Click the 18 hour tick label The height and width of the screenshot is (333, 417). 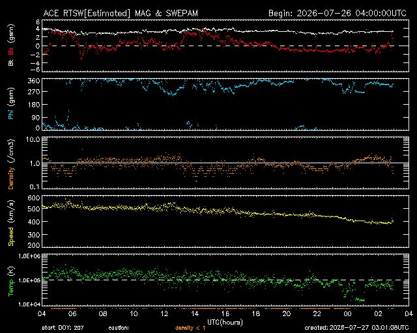pos(256,313)
